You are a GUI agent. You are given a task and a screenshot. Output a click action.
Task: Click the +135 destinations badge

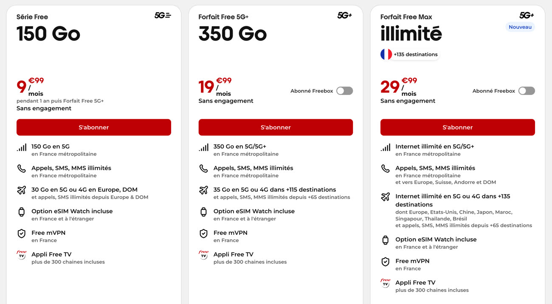[415, 54]
